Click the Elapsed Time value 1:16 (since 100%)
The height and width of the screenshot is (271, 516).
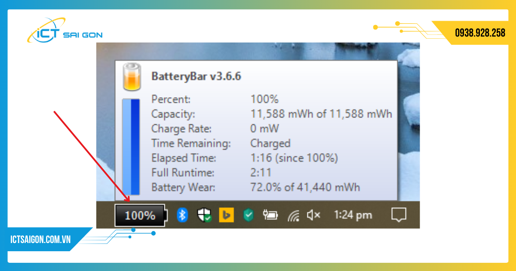294,158
